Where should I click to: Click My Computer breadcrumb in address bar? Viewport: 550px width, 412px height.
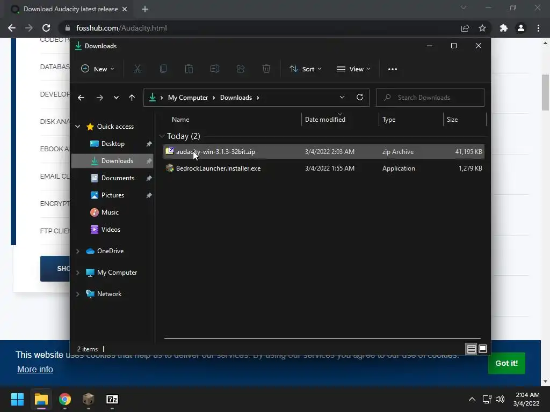(x=187, y=98)
